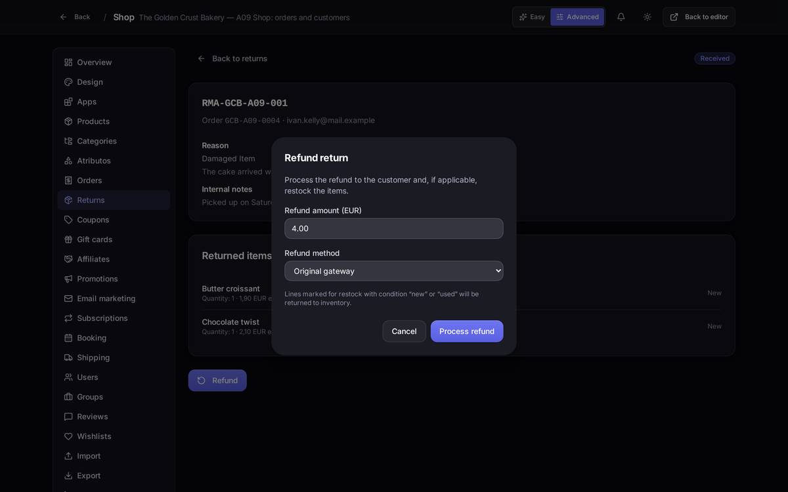Click the Refund button below items
The image size is (788, 492).
[217, 380]
